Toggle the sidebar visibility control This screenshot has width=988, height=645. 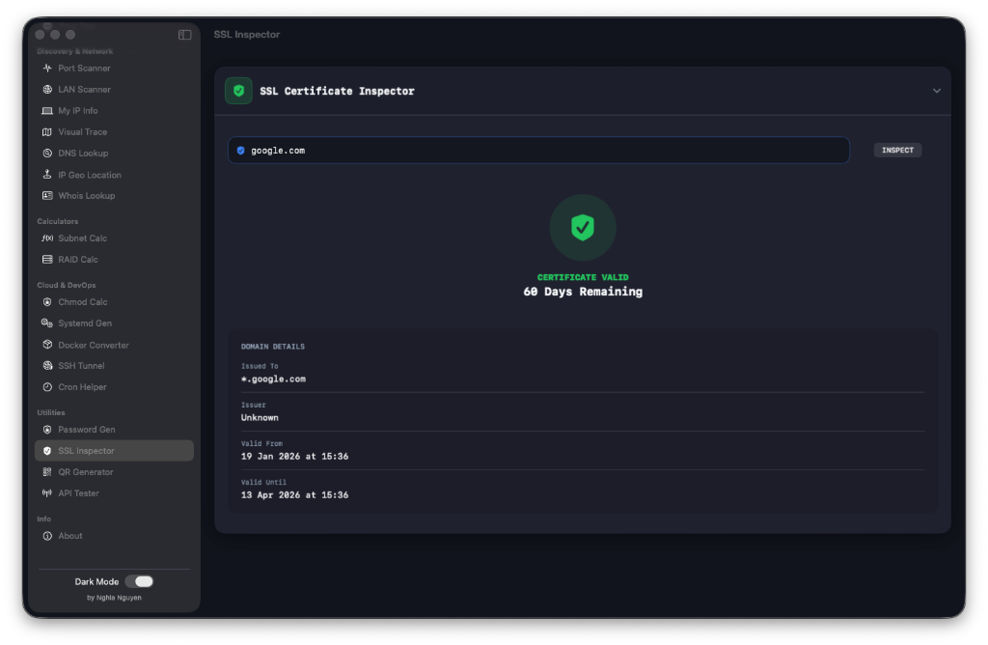[x=184, y=34]
